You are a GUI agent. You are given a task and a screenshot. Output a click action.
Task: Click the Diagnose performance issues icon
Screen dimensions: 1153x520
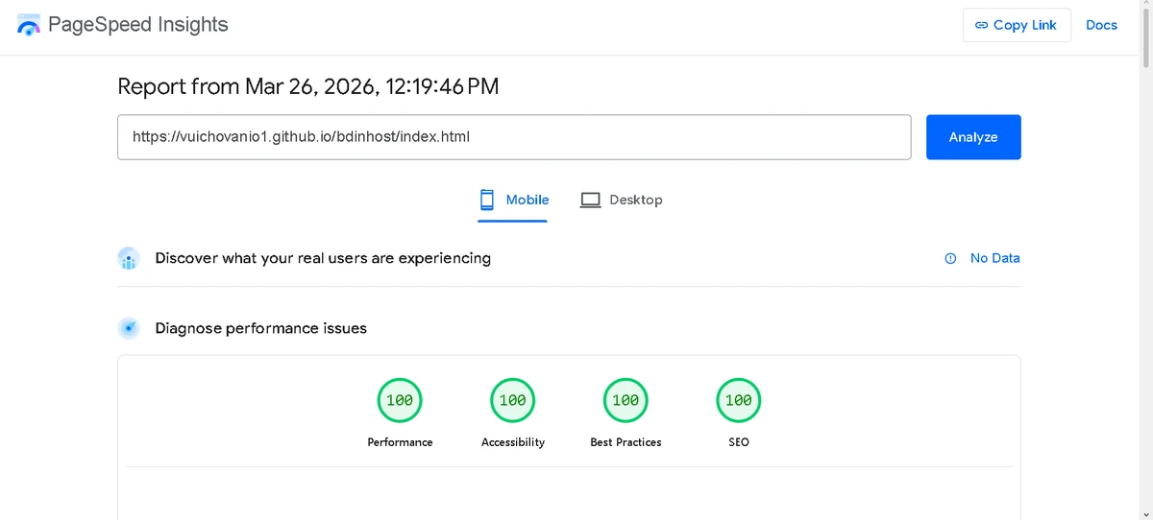[x=129, y=328]
